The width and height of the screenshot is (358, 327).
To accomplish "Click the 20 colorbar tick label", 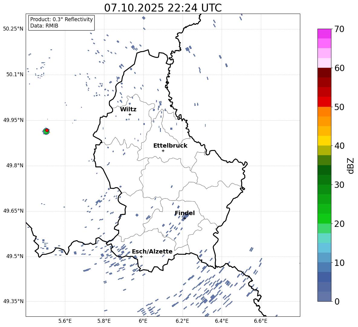I will coord(339,224).
